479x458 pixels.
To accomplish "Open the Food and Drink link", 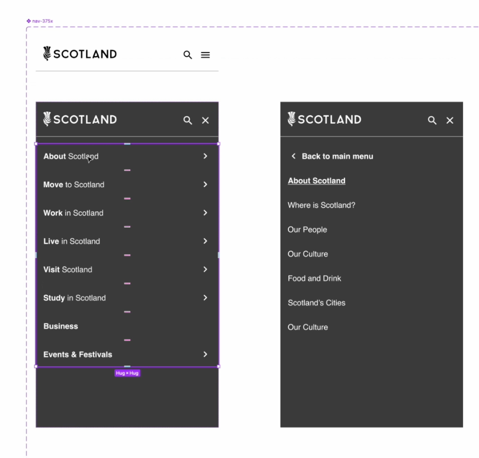I will [x=314, y=278].
